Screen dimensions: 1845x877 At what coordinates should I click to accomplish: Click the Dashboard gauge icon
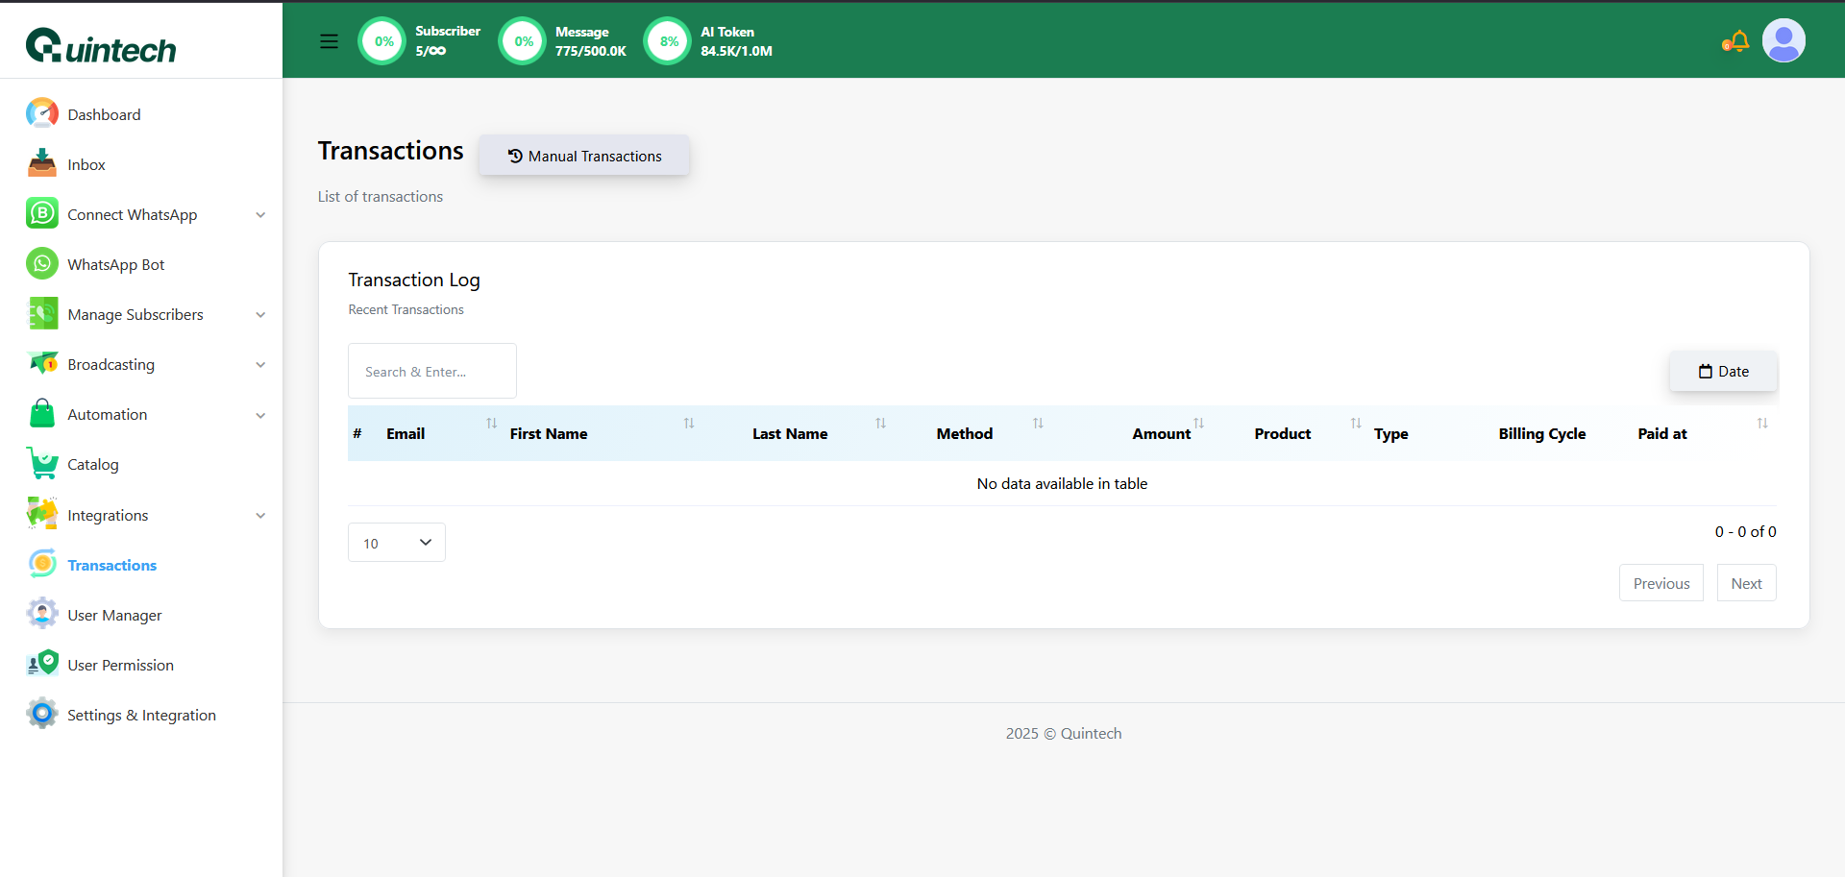(x=42, y=114)
